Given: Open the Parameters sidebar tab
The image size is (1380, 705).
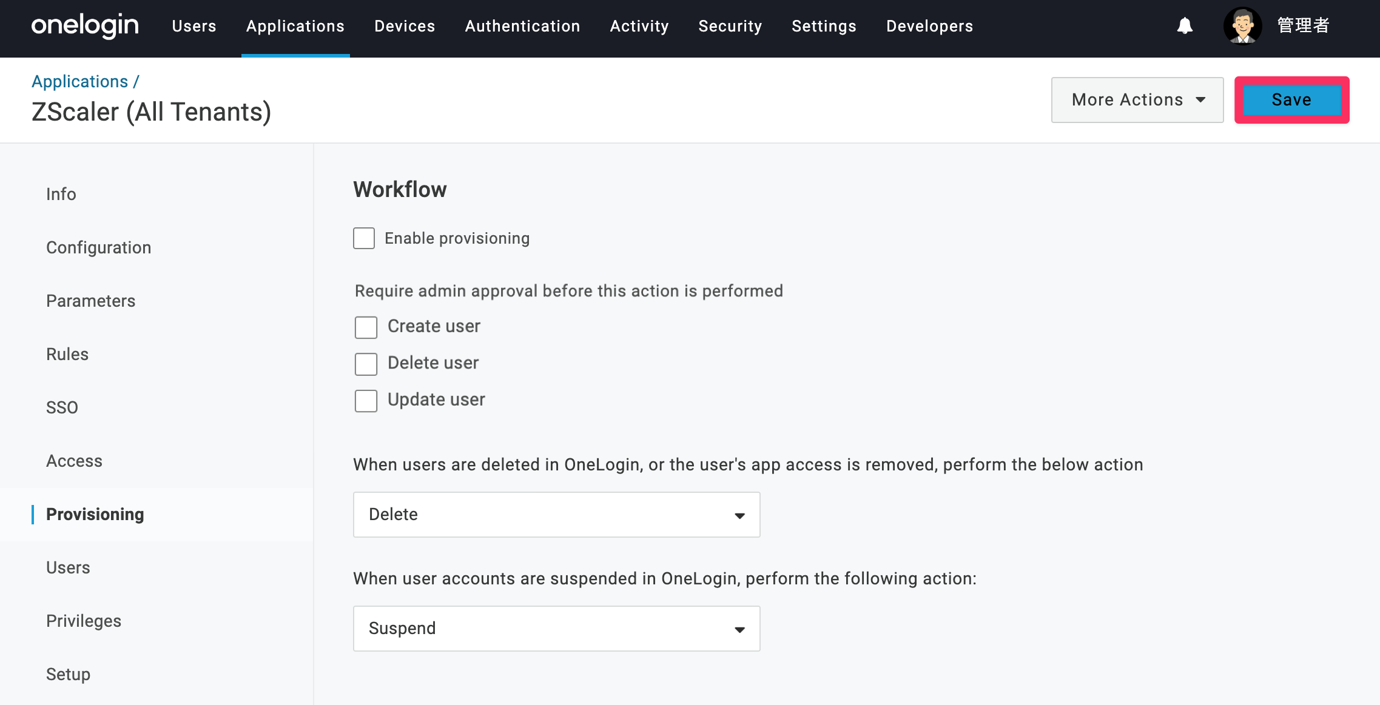Looking at the screenshot, I should (x=90, y=301).
